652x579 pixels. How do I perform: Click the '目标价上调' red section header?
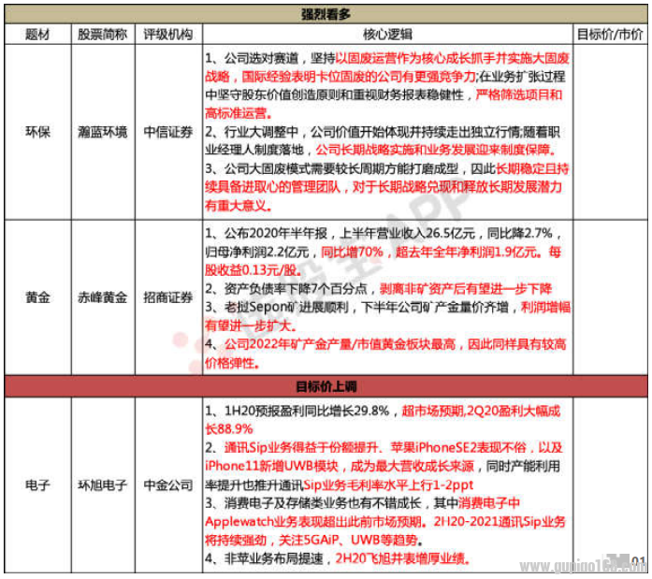pyautogui.click(x=326, y=386)
